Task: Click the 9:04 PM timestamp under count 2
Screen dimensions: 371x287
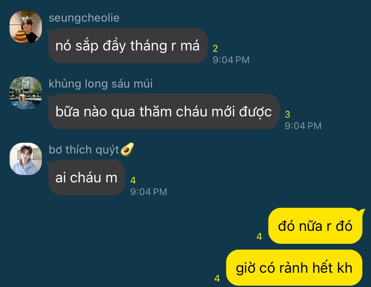Action: point(231,60)
